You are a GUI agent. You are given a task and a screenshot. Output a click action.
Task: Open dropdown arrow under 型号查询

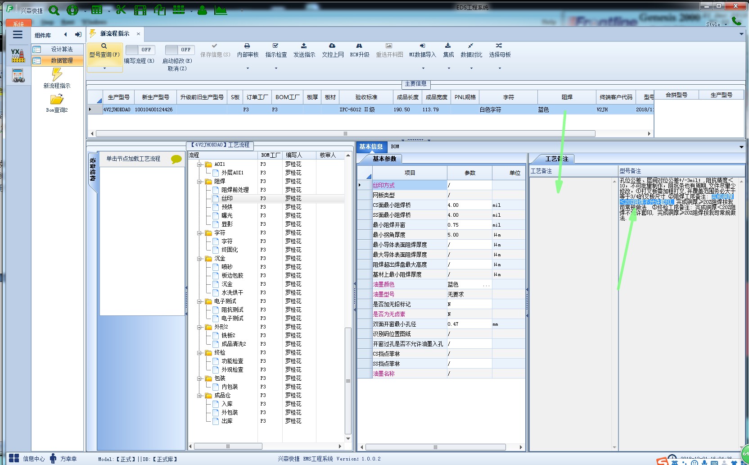104,68
